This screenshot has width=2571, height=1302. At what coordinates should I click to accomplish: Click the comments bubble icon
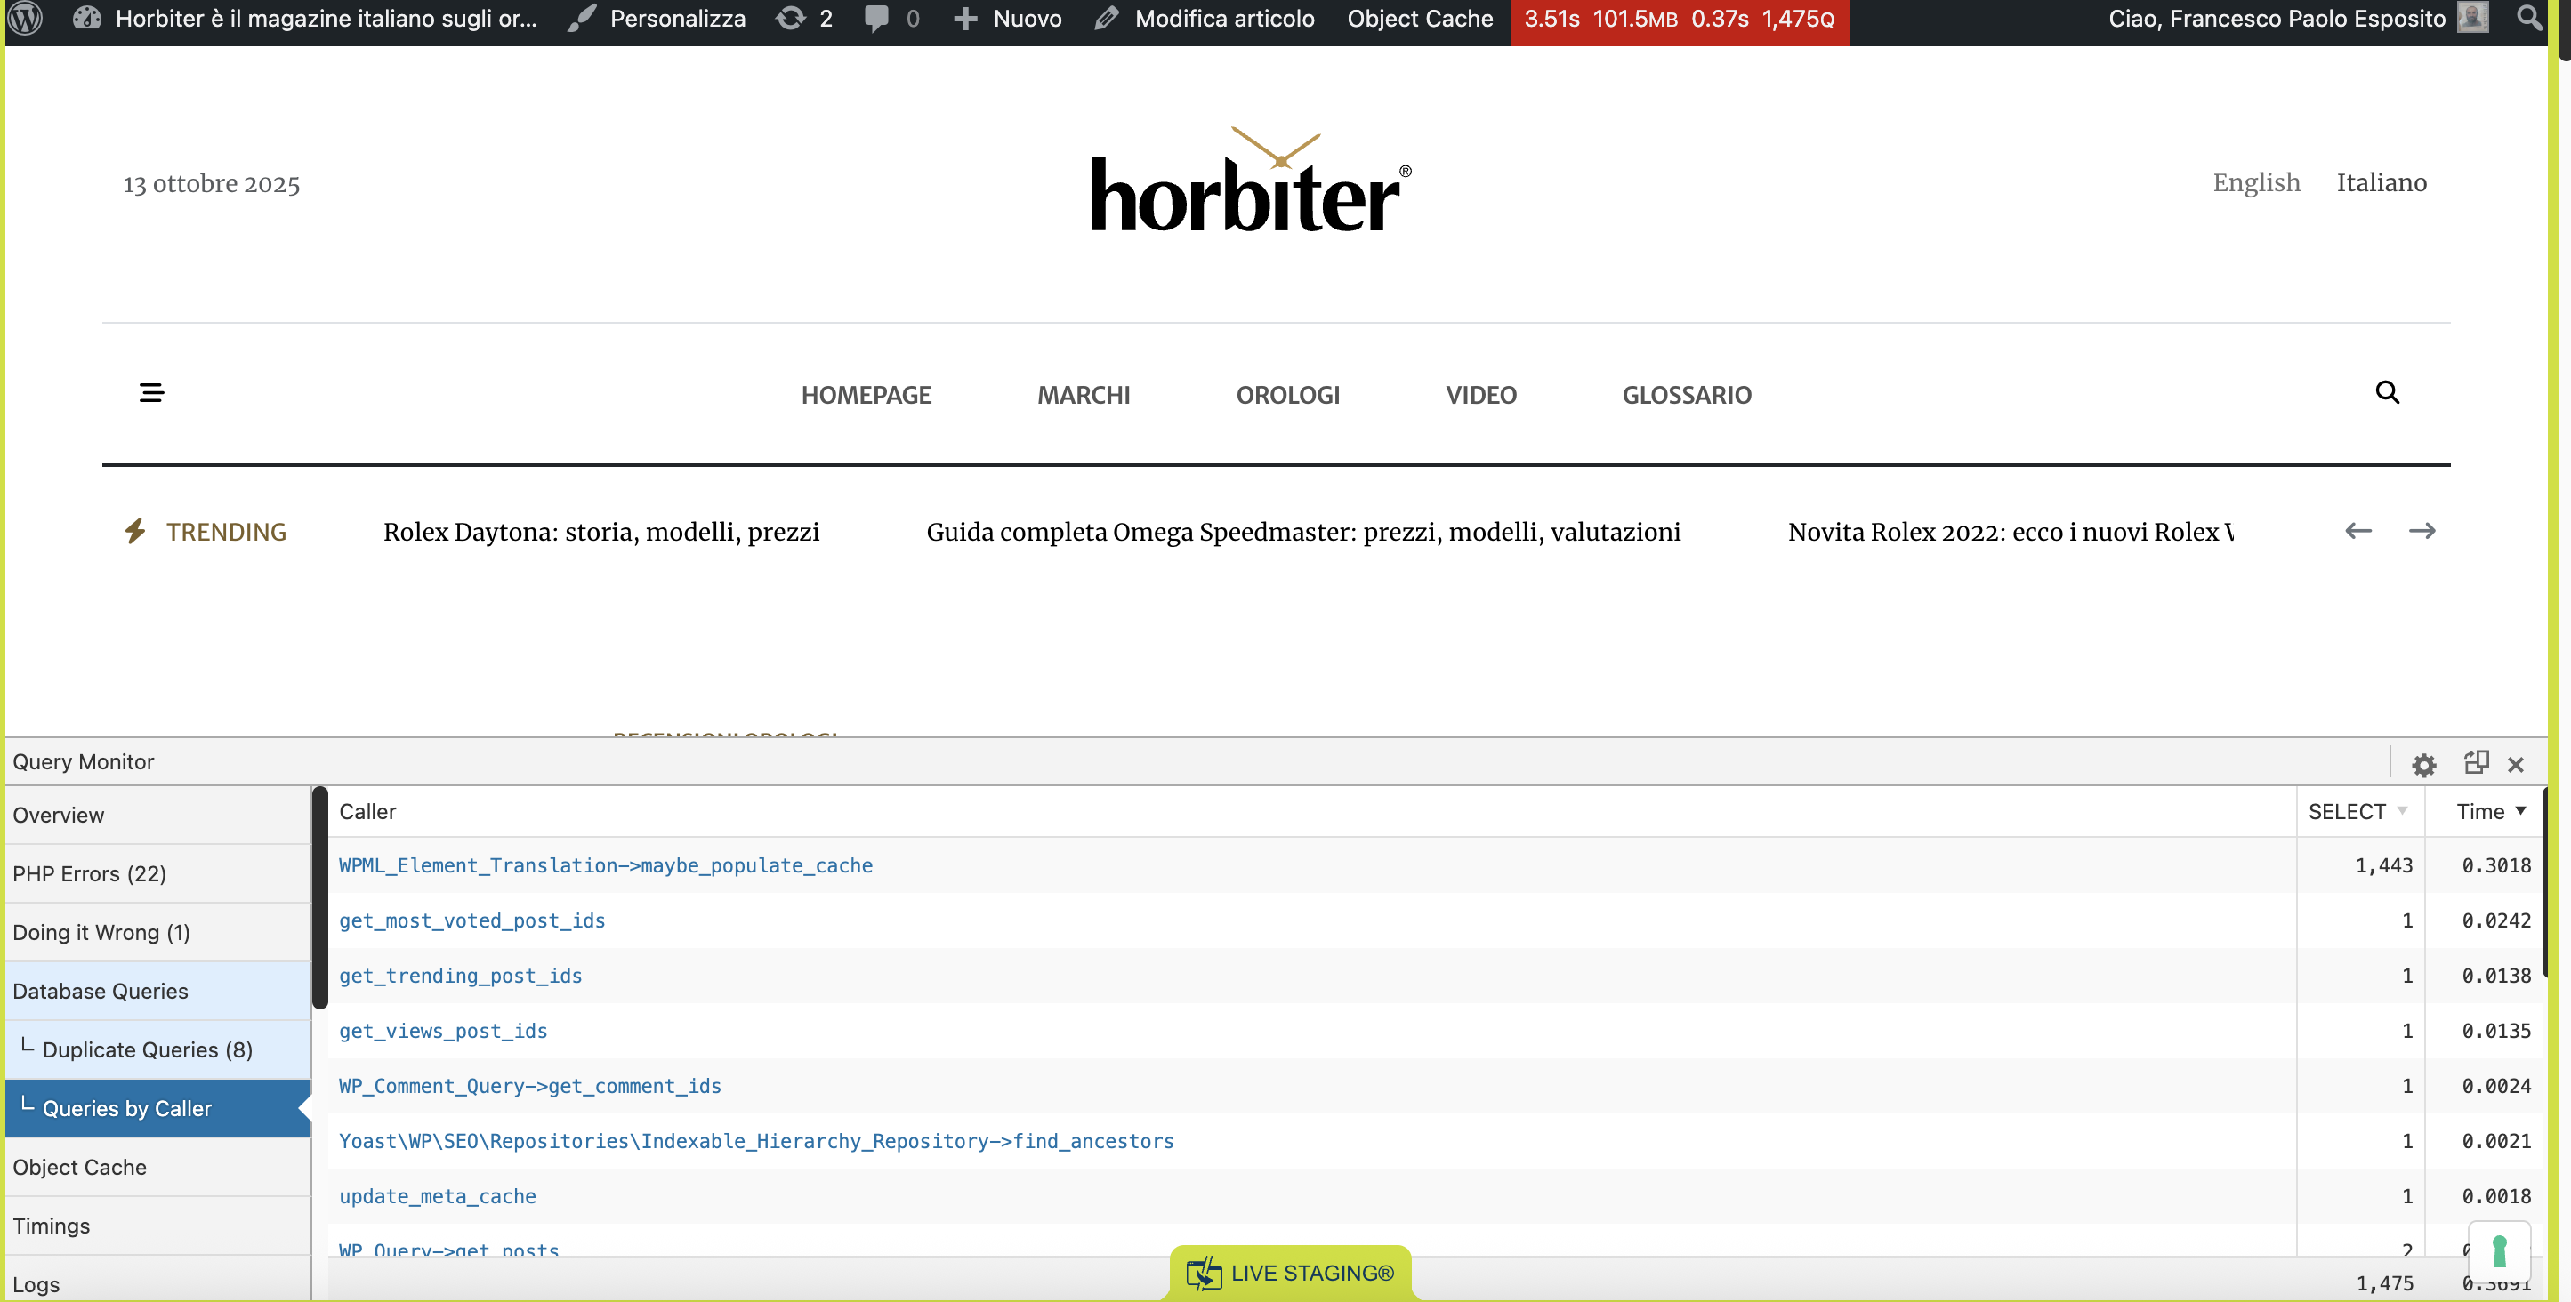[877, 18]
